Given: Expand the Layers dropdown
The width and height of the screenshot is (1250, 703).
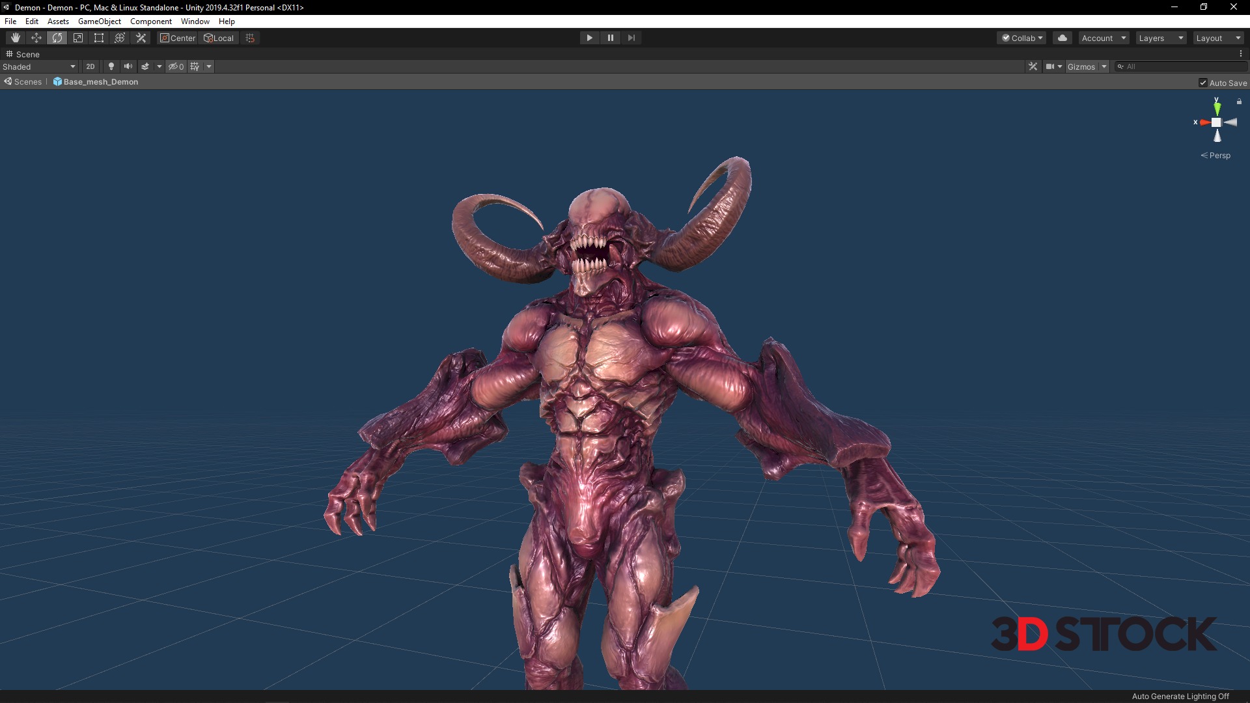Looking at the screenshot, I should 1161,38.
